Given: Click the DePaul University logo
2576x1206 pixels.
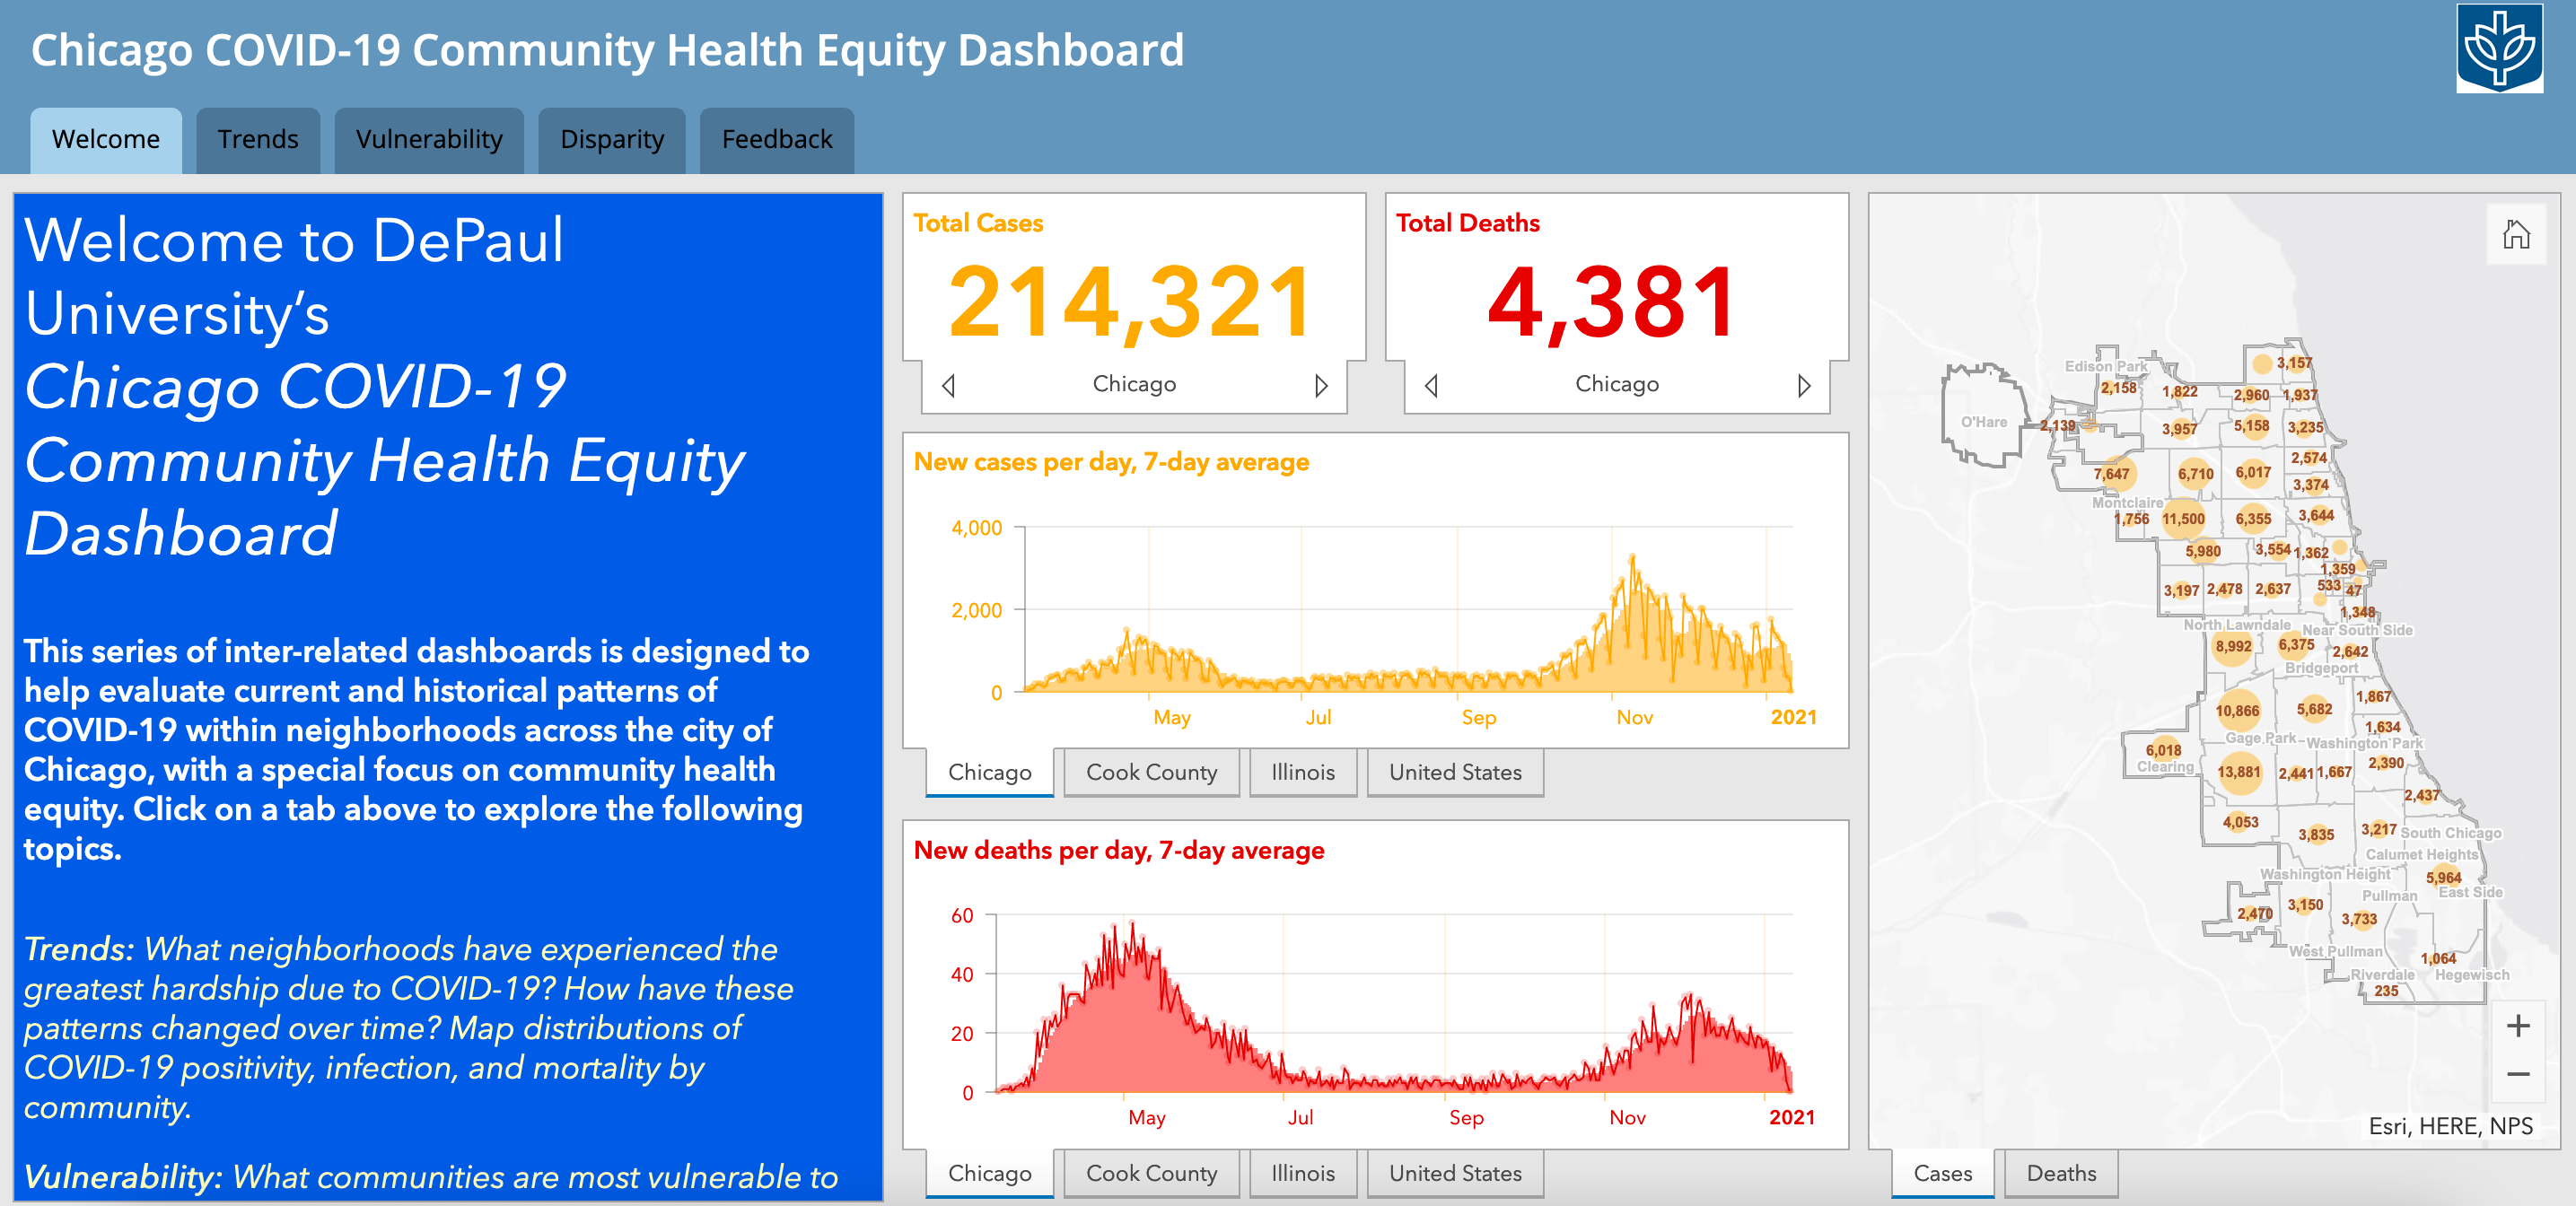Looking at the screenshot, I should 2501,47.
